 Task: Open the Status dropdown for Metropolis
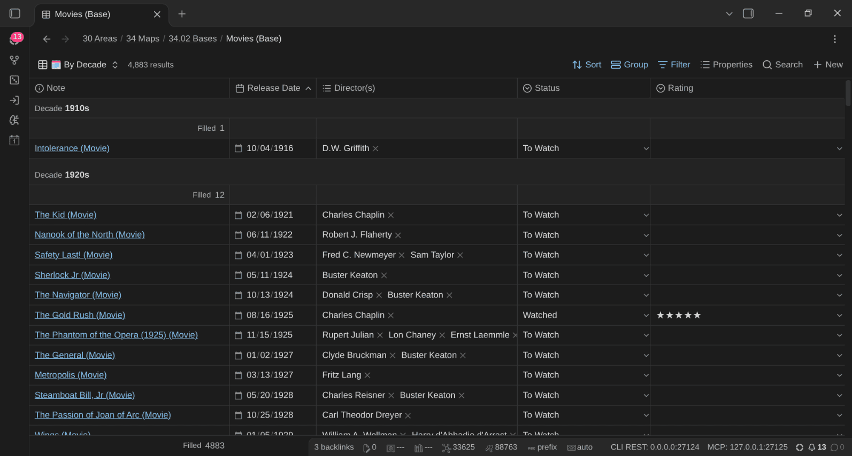[x=646, y=375]
